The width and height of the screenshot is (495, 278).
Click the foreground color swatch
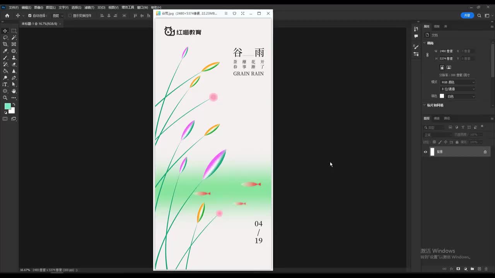pyautogui.click(x=7, y=107)
